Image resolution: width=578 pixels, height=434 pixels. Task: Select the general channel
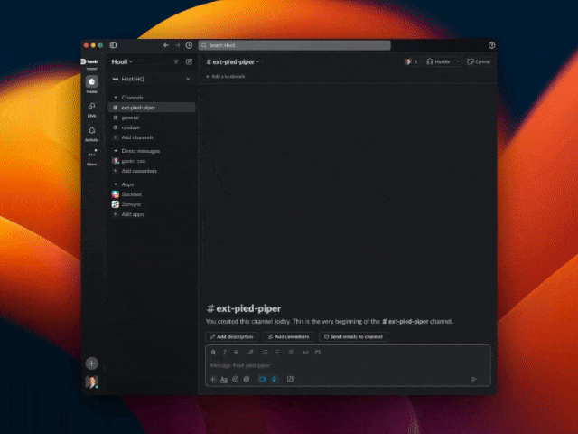130,117
